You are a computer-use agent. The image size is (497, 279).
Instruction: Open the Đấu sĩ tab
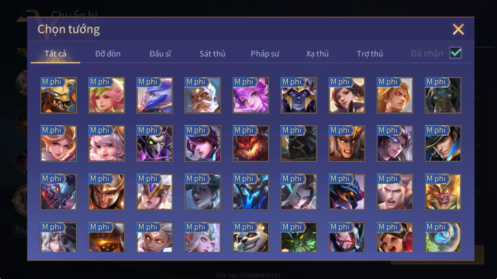pos(160,54)
